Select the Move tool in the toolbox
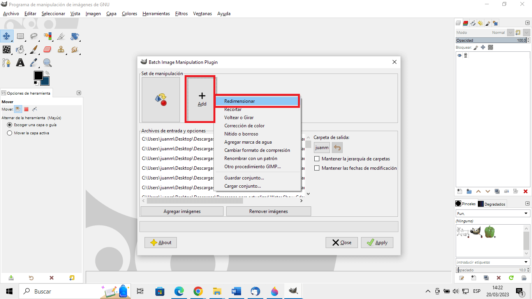This screenshot has width=532, height=299. click(x=7, y=37)
